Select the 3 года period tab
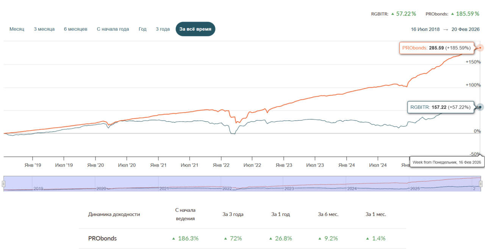Viewport: 485px width, 250px height. pos(163,29)
